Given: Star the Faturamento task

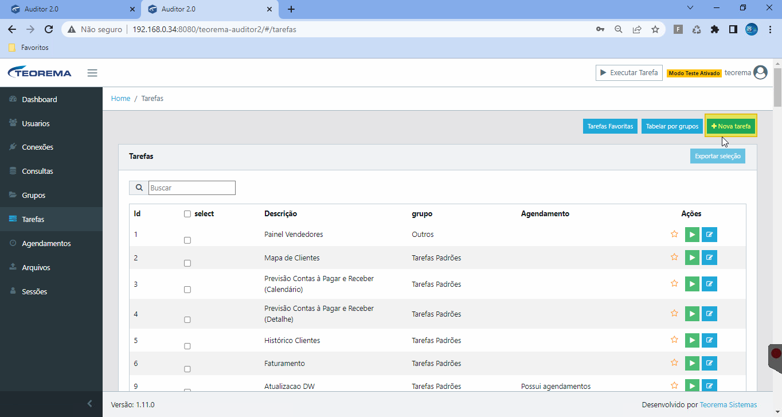Looking at the screenshot, I should 674,363.
